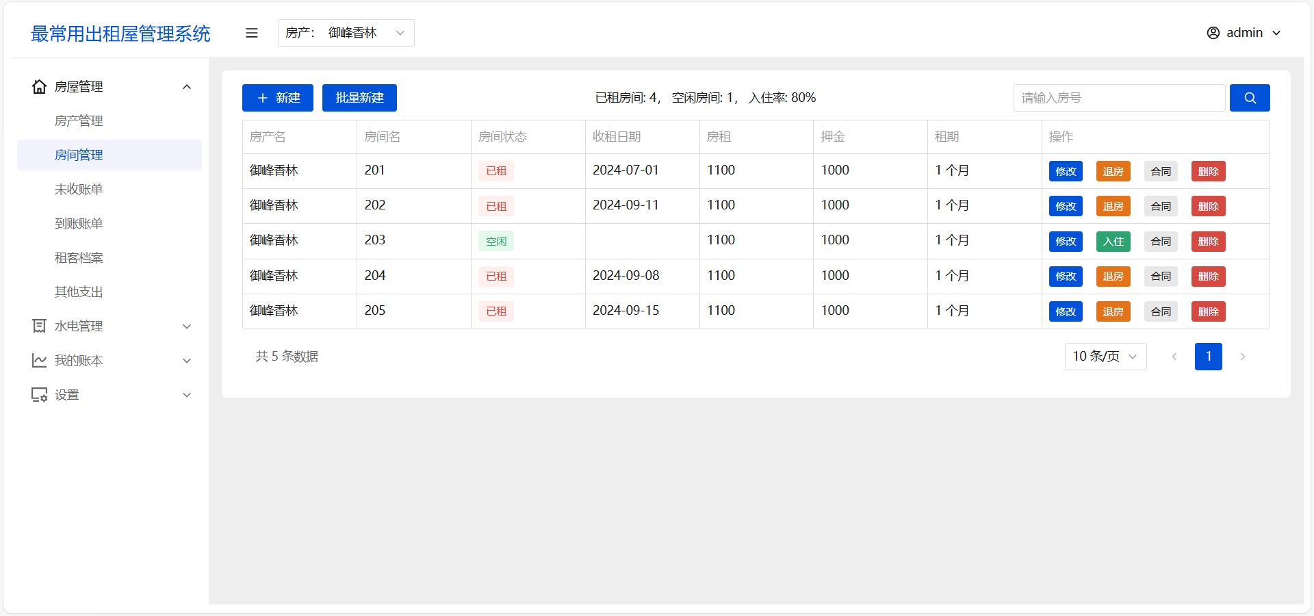Viewport: 1314px width, 616px height.
Task: Click the 批量新建 button
Action: 359,98
